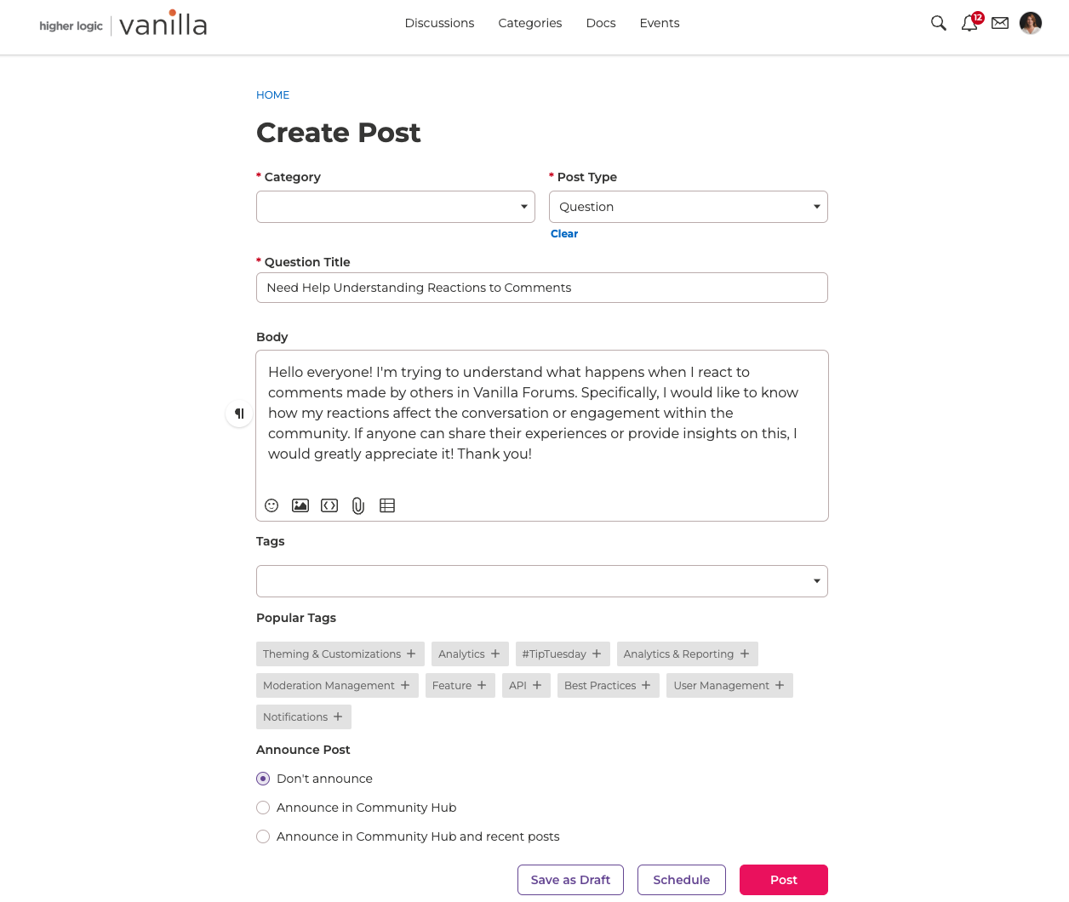Open the user profile avatar
Screen dimensions: 1069x902
1031,23
